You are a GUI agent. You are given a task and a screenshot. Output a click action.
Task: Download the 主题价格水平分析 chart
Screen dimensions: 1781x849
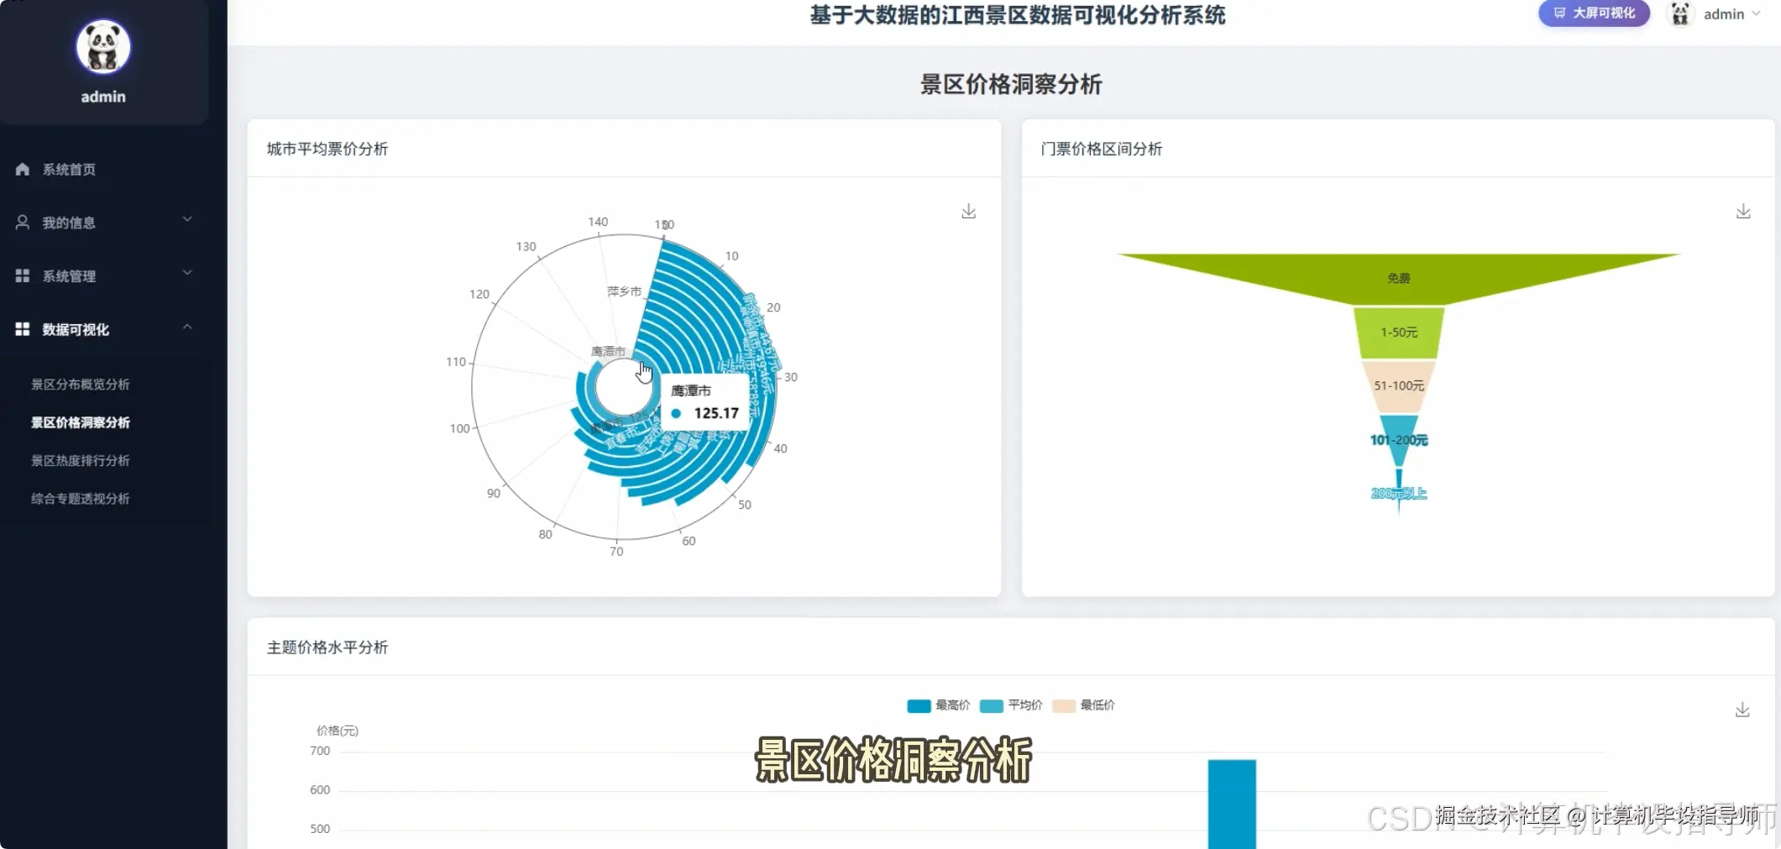[1744, 710]
